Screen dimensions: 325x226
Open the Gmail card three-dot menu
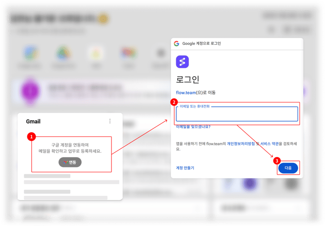(110, 121)
